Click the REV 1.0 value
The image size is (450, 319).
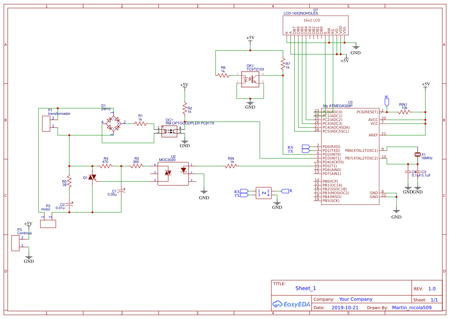click(432, 289)
